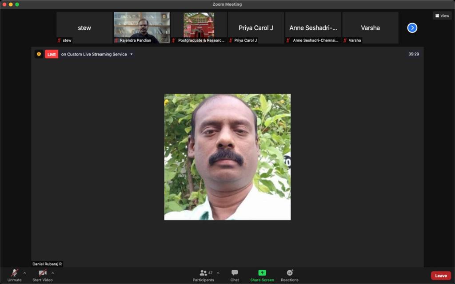Click the red LIVE indicator badge
The width and height of the screenshot is (455, 284).
(x=52, y=54)
